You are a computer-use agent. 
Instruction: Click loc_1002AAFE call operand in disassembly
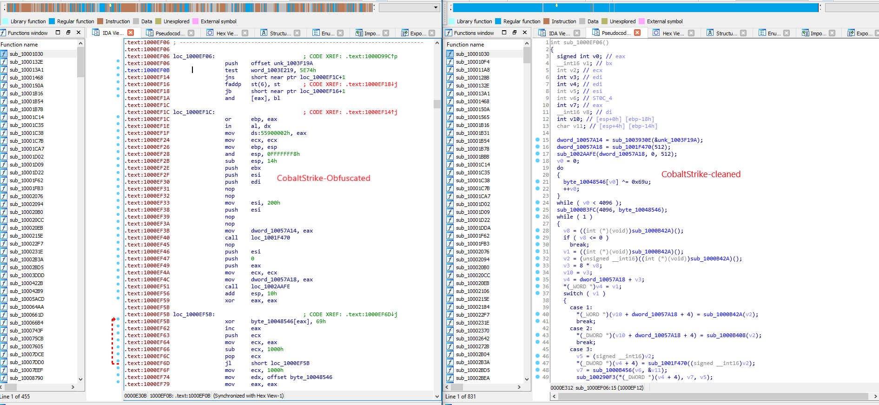tap(271, 286)
